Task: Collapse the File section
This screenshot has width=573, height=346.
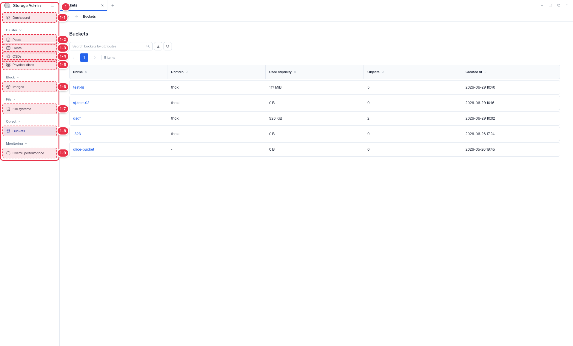Action: coord(11,99)
